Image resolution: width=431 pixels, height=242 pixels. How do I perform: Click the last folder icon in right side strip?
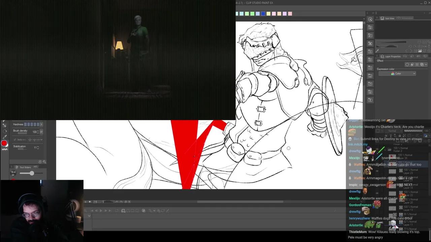pos(370,100)
